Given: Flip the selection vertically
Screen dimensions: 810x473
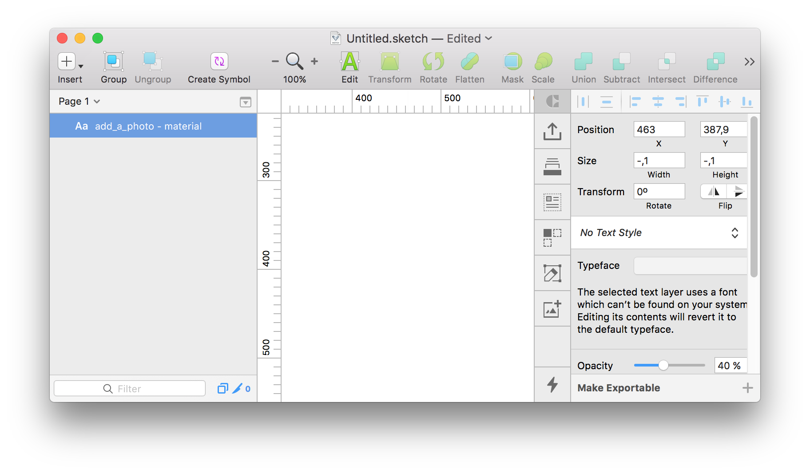Looking at the screenshot, I should [x=738, y=191].
